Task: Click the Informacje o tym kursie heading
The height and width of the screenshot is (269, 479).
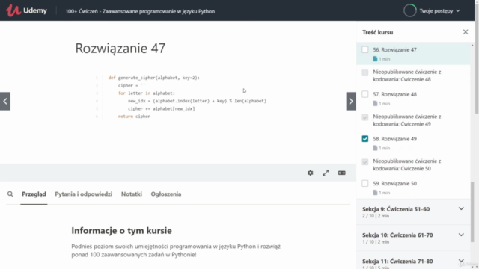Action: tap(121, 231)
